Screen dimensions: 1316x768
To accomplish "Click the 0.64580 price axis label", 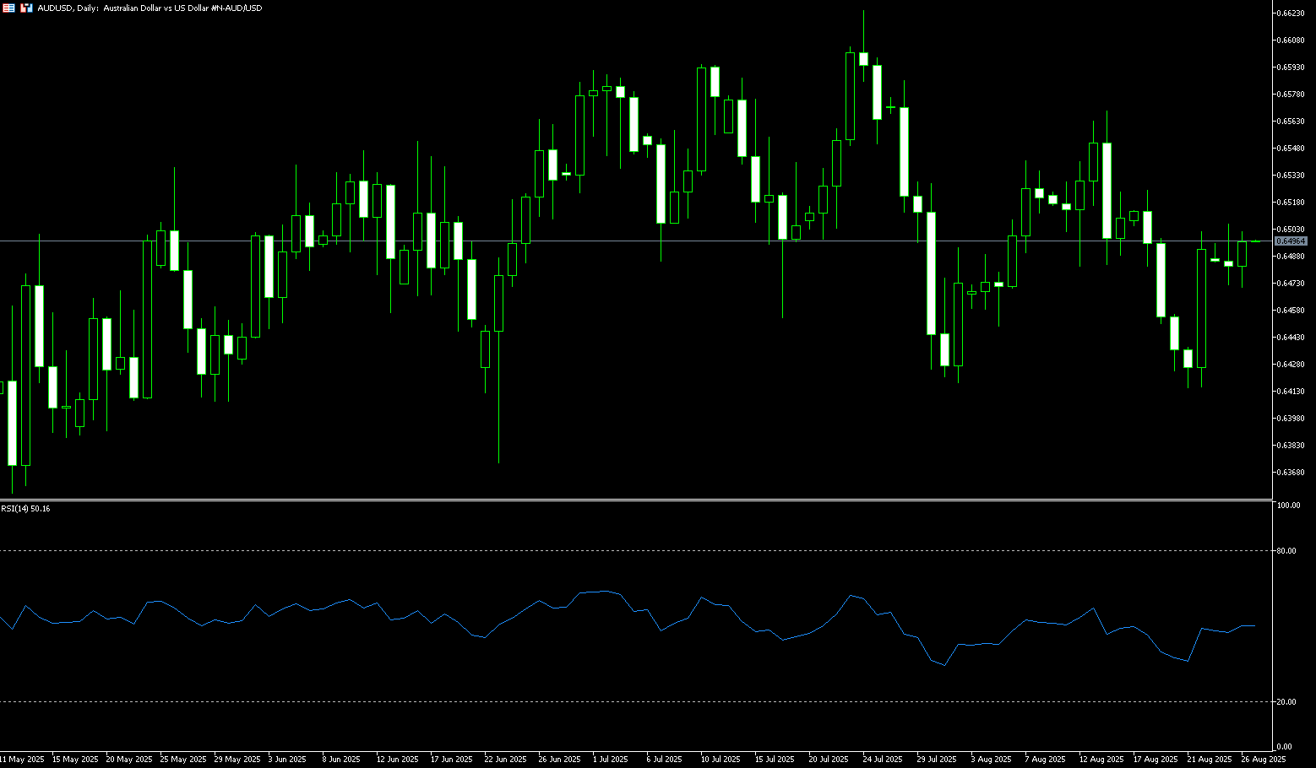I will [1292, 311].
